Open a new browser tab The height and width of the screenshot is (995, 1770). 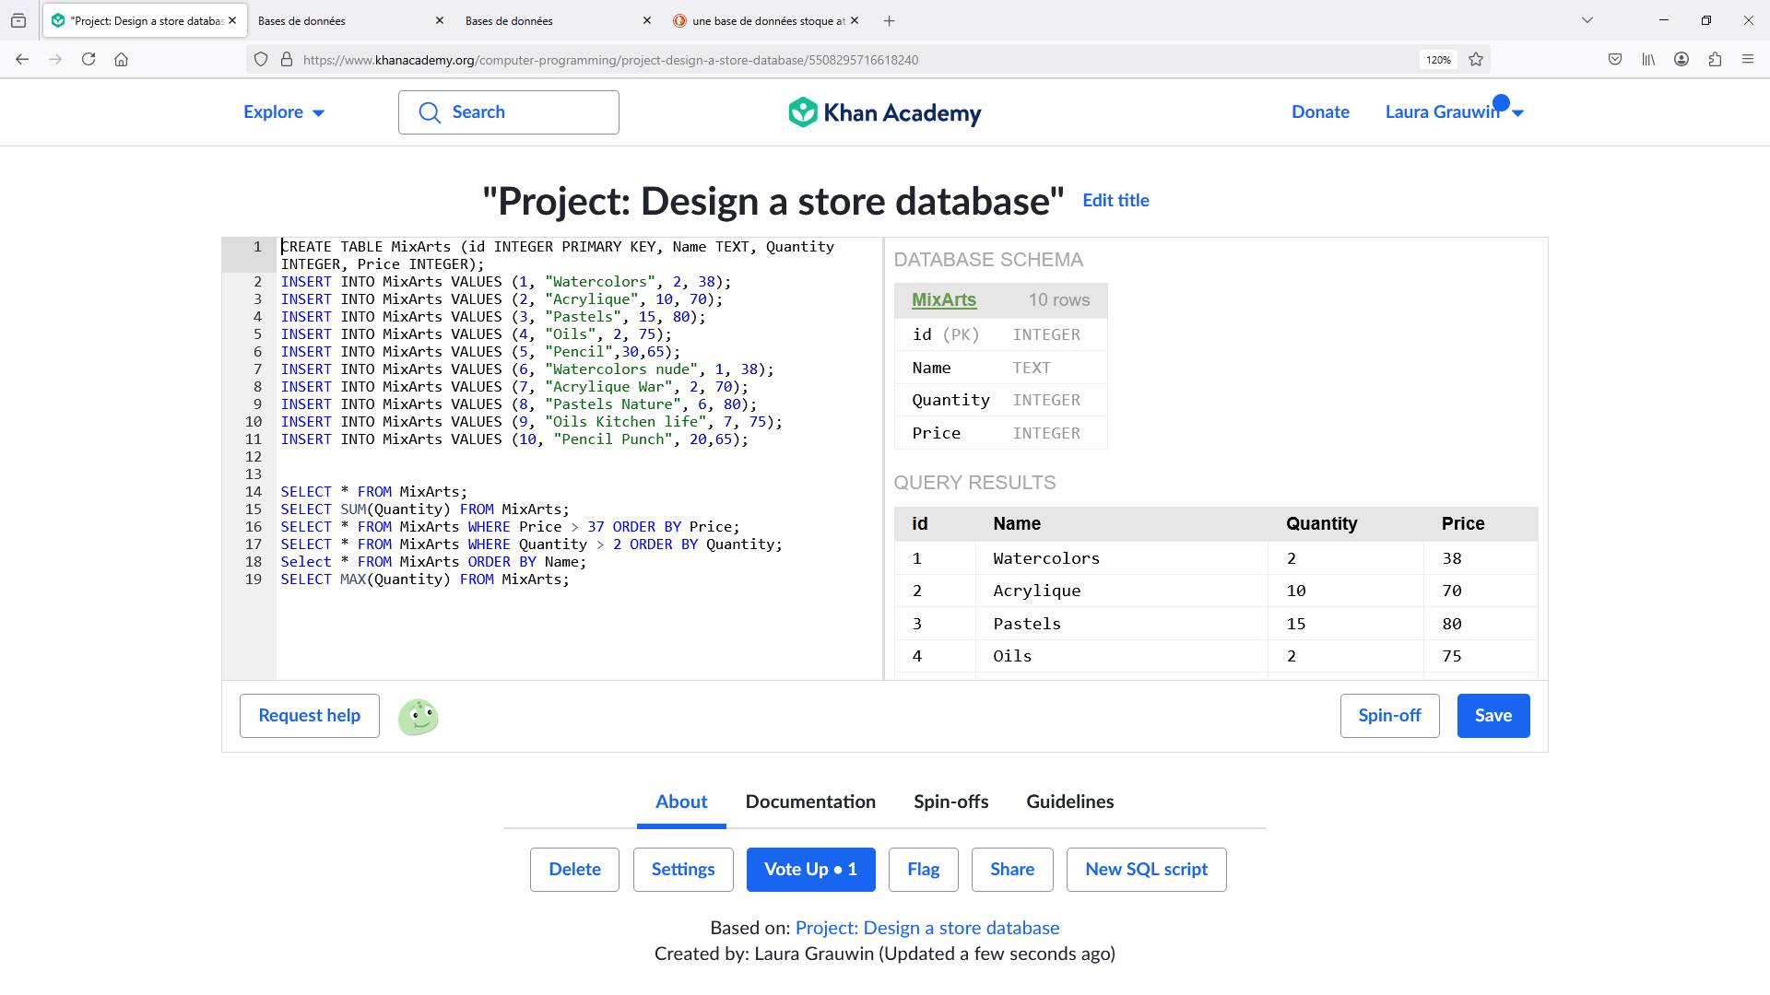click(x=889, y=20)
